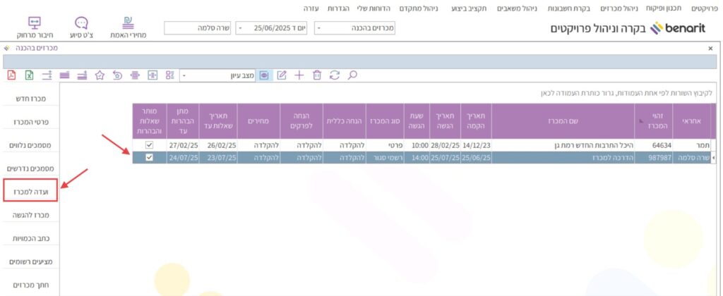Screen dimensions: 723x296
Task: Click the שם המכרז column header
Action: click(x=562, y=121)
